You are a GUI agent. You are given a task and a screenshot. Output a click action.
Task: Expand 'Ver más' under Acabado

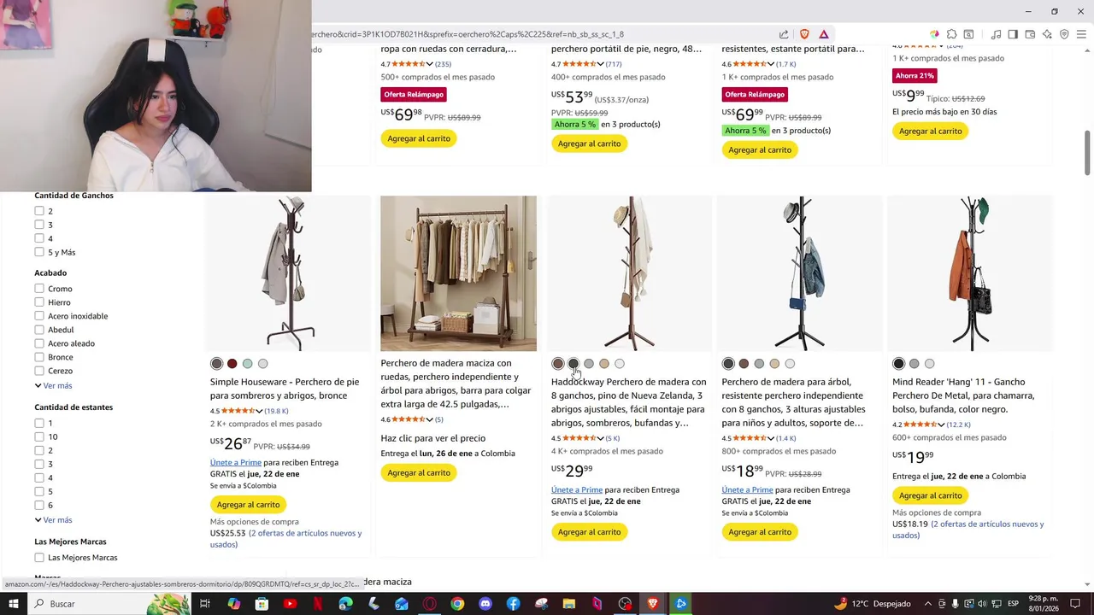point(54,385)
